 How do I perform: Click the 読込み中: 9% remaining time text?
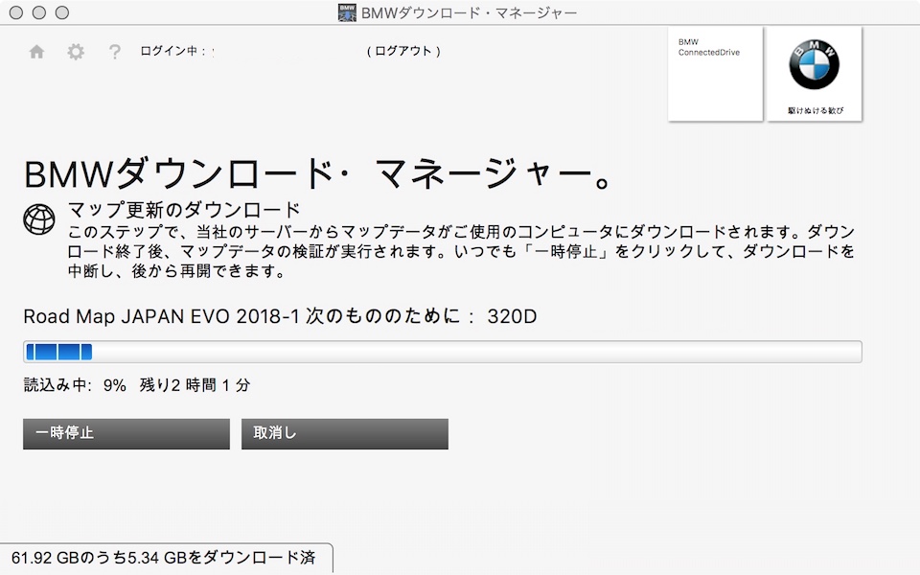tap(137, 385)
